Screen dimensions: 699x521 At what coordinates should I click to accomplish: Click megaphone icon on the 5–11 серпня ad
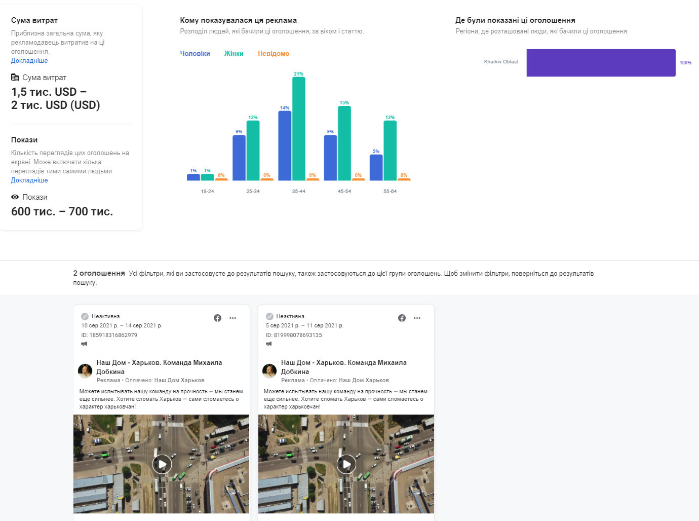[x=268, y=344]
